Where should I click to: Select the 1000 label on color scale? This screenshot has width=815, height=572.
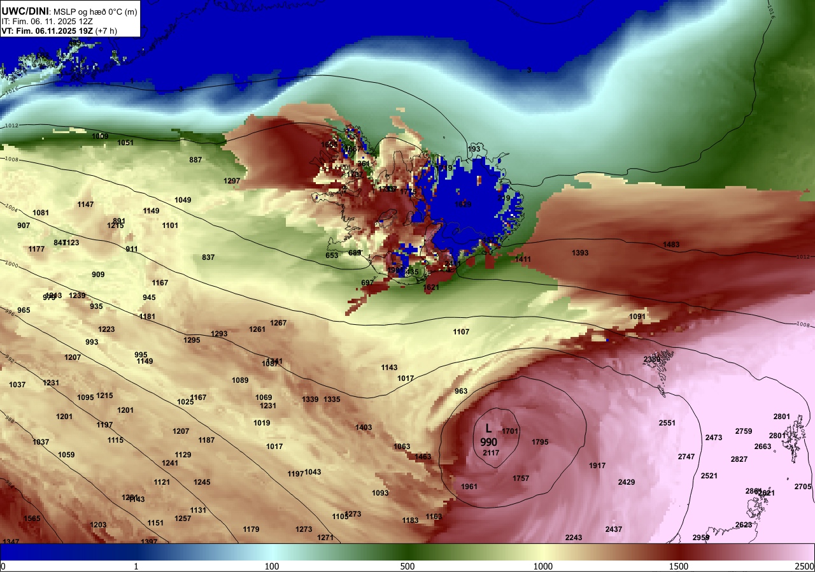click(542, 566)
